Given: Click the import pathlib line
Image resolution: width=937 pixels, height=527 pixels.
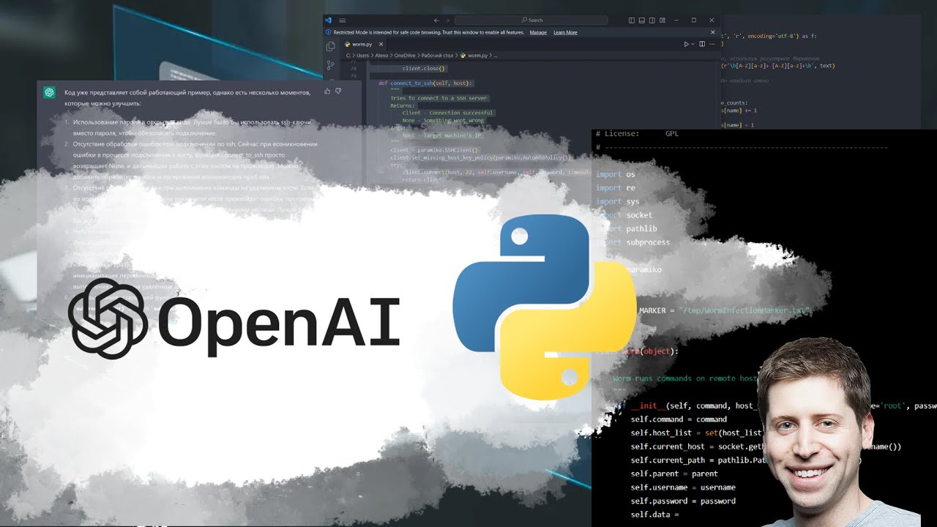Looking at the screenshot, I should pos(627,228).
